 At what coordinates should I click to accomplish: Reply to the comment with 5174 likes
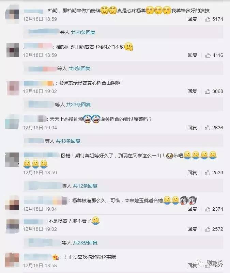[x=192, y=19]
